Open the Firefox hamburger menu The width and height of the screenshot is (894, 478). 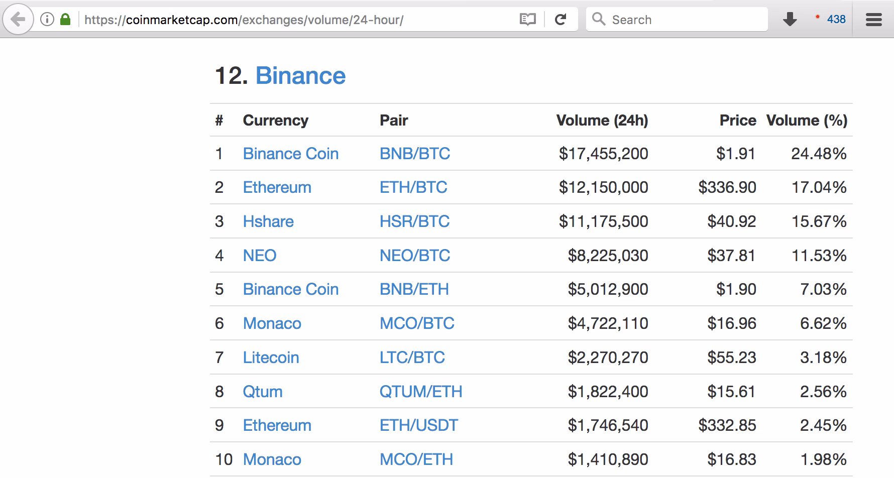click(873, 19)
